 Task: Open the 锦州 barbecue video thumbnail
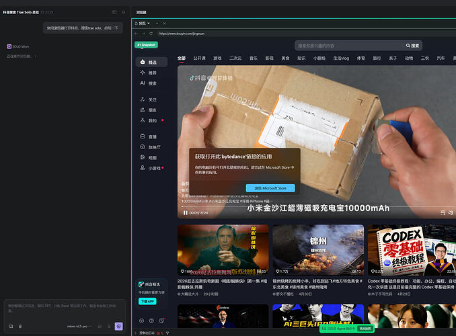(x=318, y=250)
